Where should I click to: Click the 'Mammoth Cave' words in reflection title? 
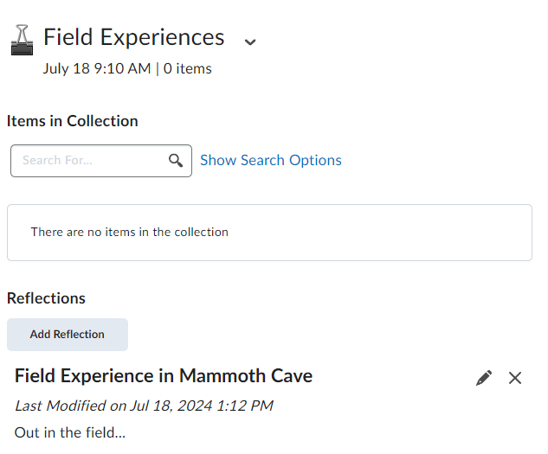point(246,375)
